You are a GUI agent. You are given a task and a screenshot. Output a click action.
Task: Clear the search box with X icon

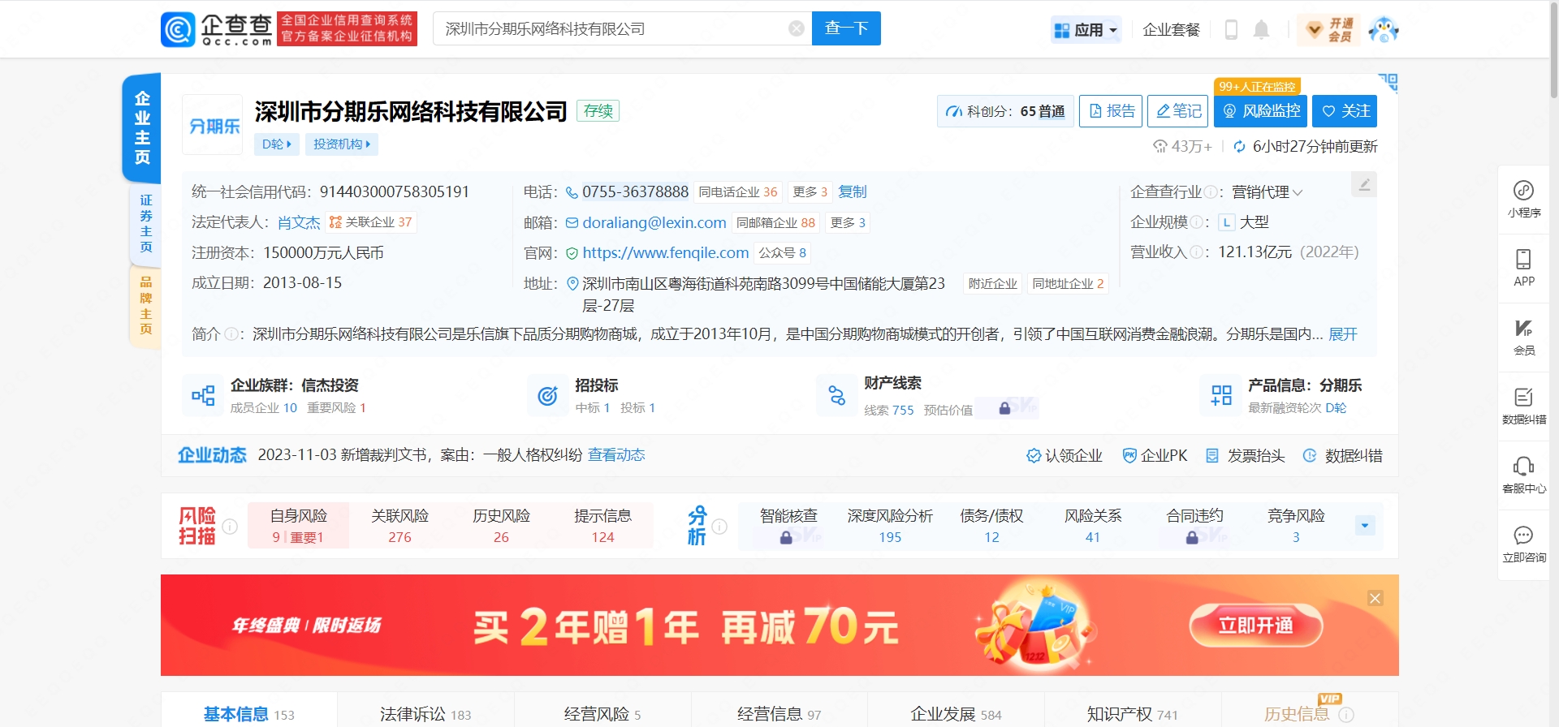point(797,29)
